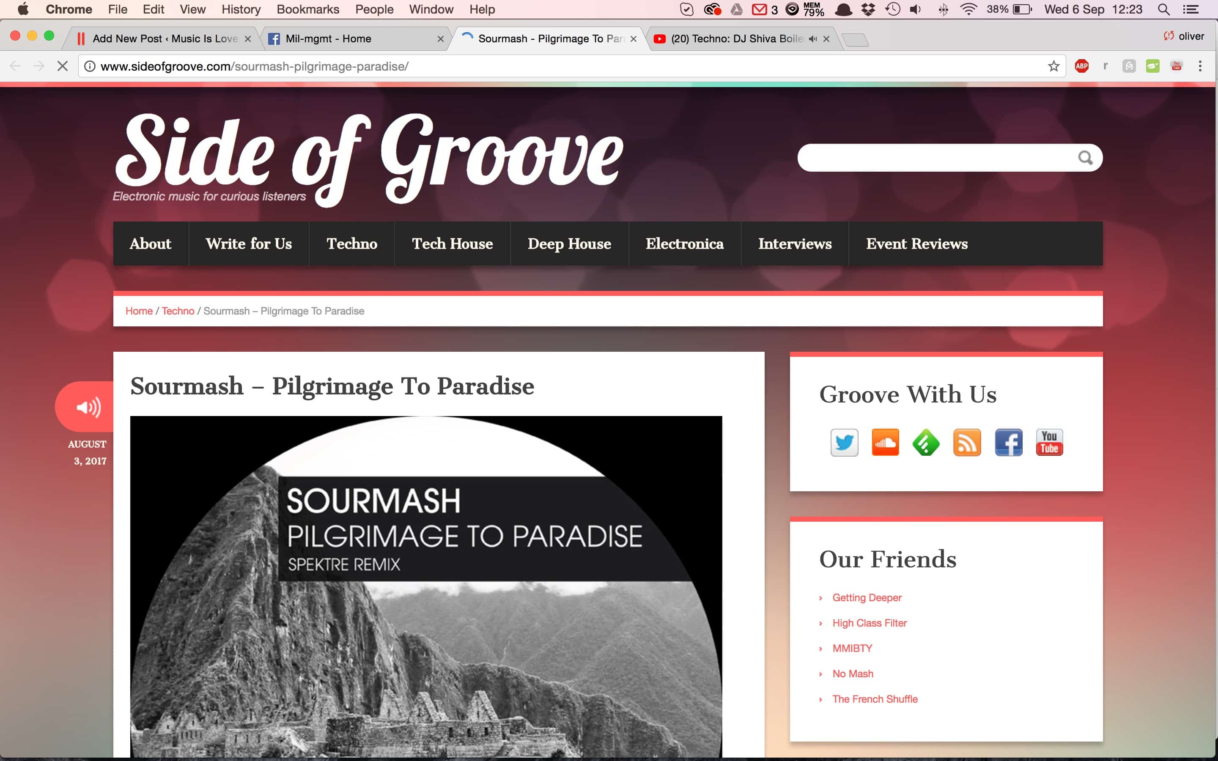Stop loading the page with X button
Screen dimensions: 1218x761
click(63, 66)
